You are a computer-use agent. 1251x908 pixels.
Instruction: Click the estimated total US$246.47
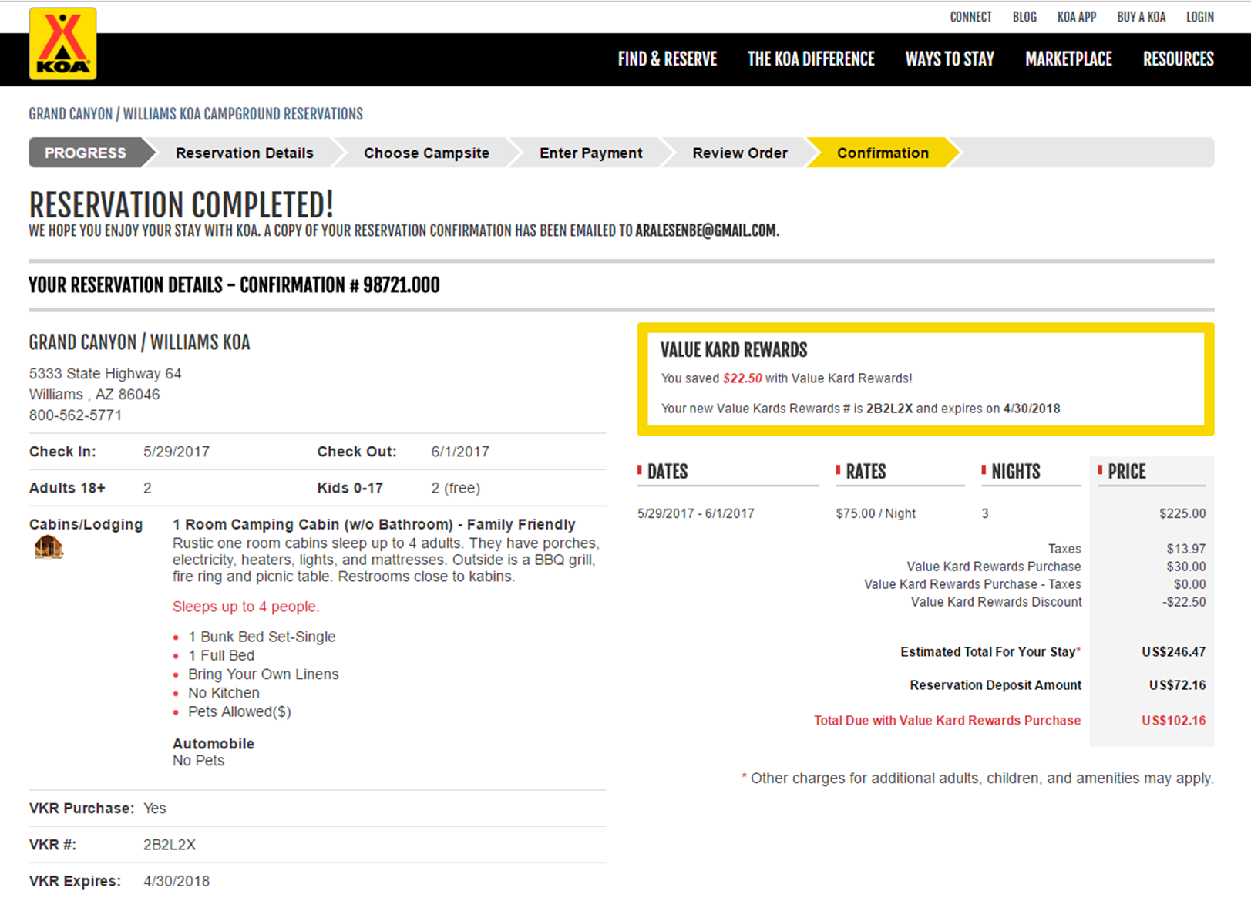1173,652
